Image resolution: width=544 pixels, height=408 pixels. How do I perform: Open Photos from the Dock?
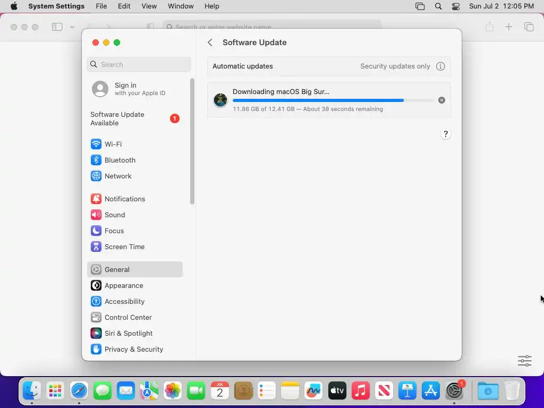173,390
